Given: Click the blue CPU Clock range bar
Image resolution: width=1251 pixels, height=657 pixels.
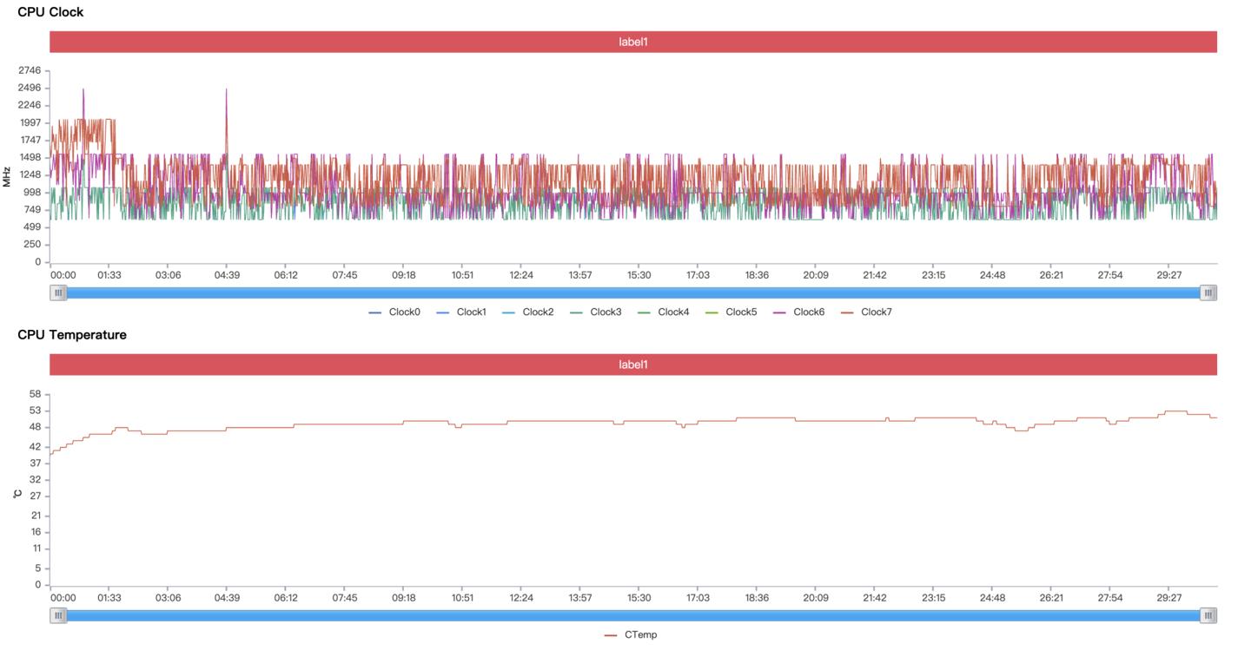Looking at the screenshot, I should click(632, 293).
